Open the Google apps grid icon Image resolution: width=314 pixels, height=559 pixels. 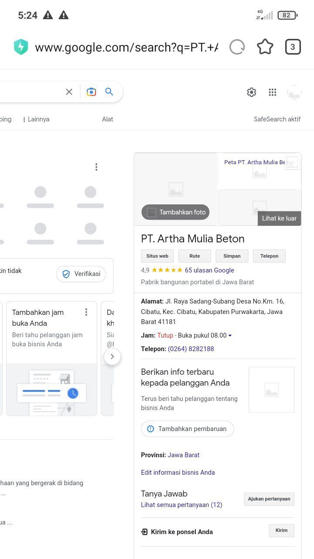click(273, 92)
